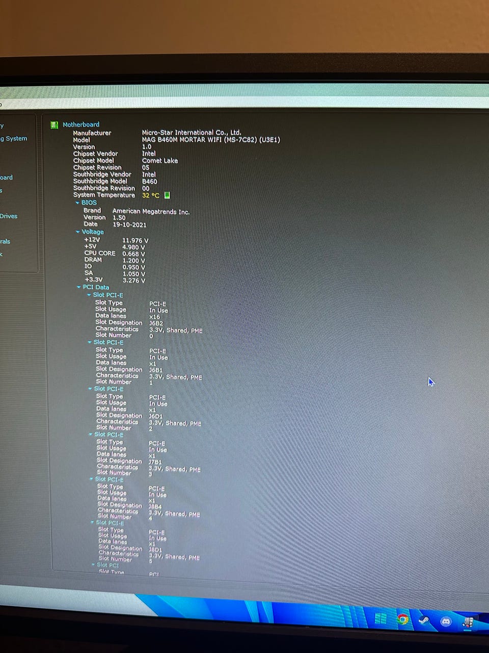Click the IO voltage 0.950 V
Viewport: 489px width, 653px height.
(x=134, y=267)
